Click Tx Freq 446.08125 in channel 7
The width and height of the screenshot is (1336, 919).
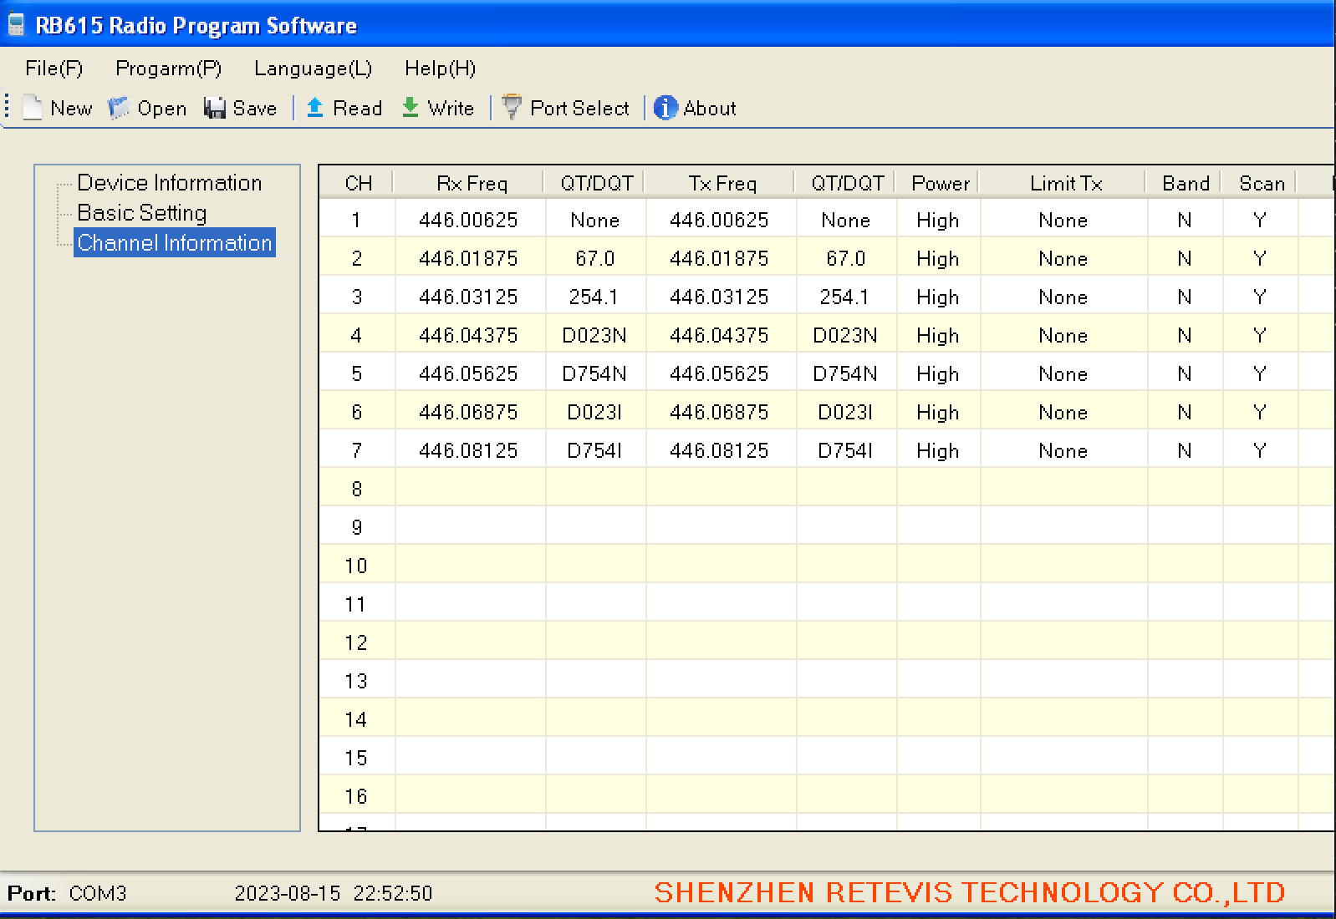click(x=720, y=450)
